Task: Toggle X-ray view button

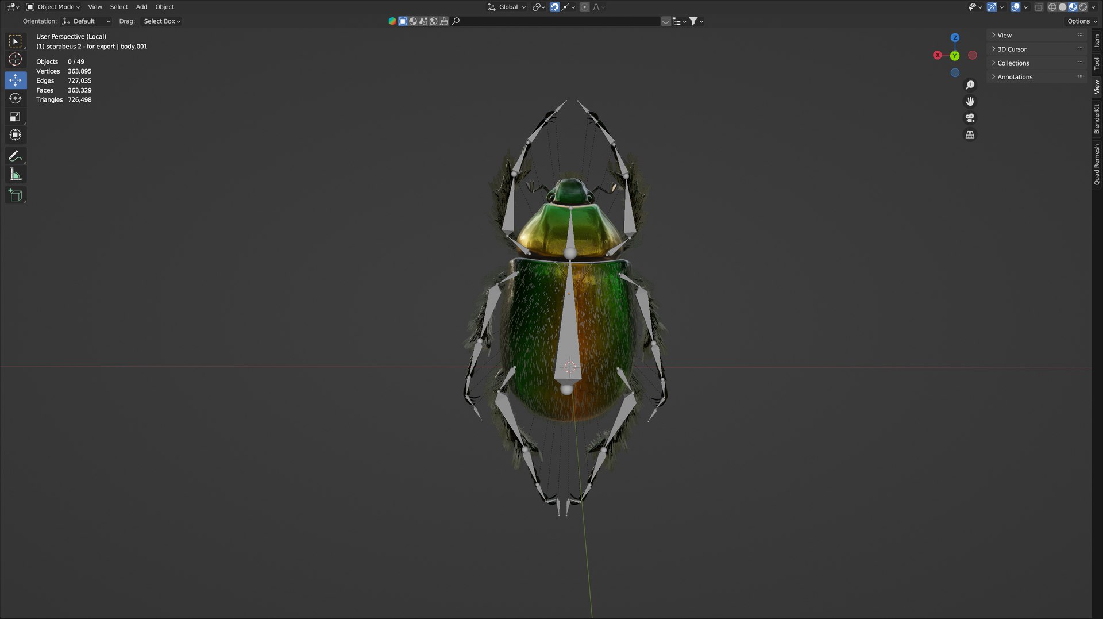Action: pos(1039,7)
